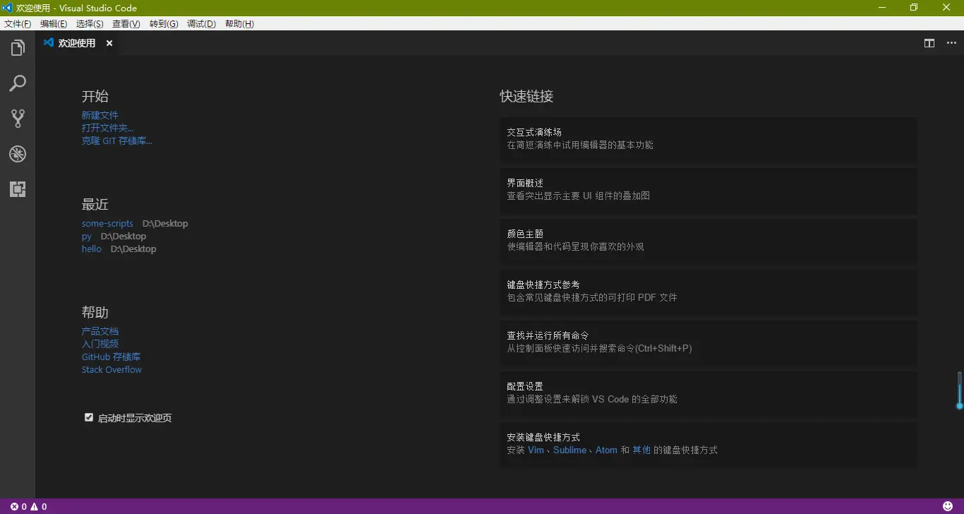Open the Source Control (Git) view
The height and width of the screenshot is (514, 964).
pyautogui.click(x=18, y=119)
